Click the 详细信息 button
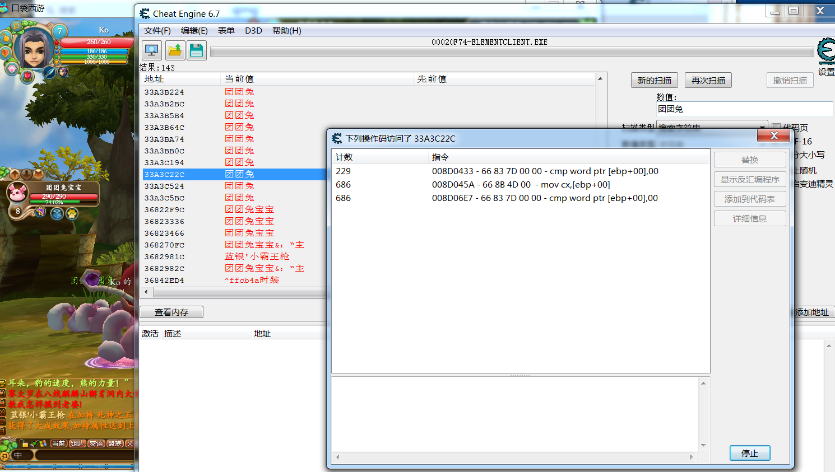This screenshot has height=472, width=835. (x=750, y=218)
